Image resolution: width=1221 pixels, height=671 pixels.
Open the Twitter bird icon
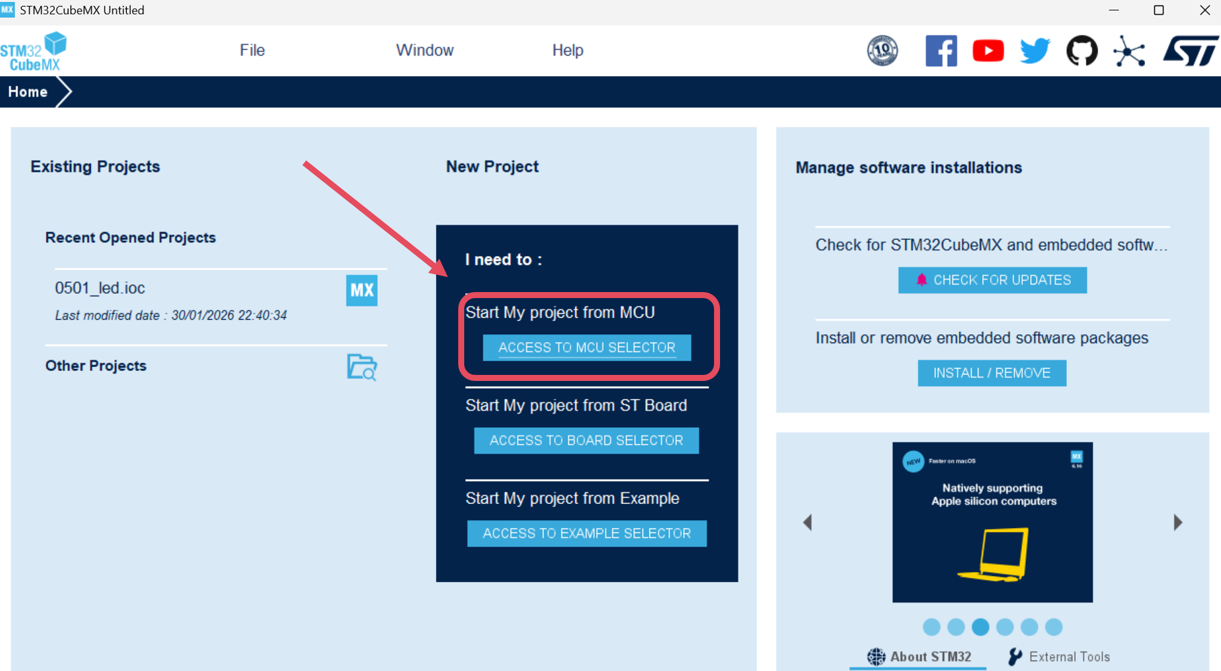[1035, 51]
